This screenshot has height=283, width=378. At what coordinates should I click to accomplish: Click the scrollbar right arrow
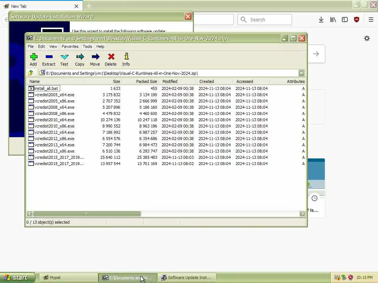tap(302, 213)
